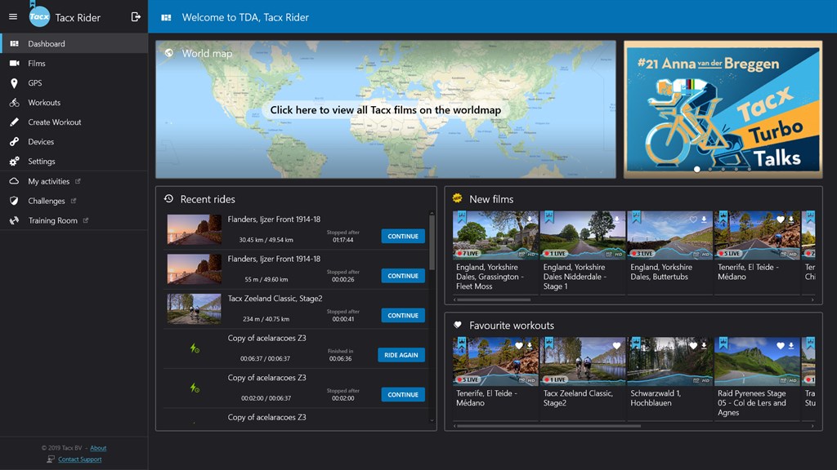Open Settings via the gears icon
The image size is (837, 470).
pos(15,161)
